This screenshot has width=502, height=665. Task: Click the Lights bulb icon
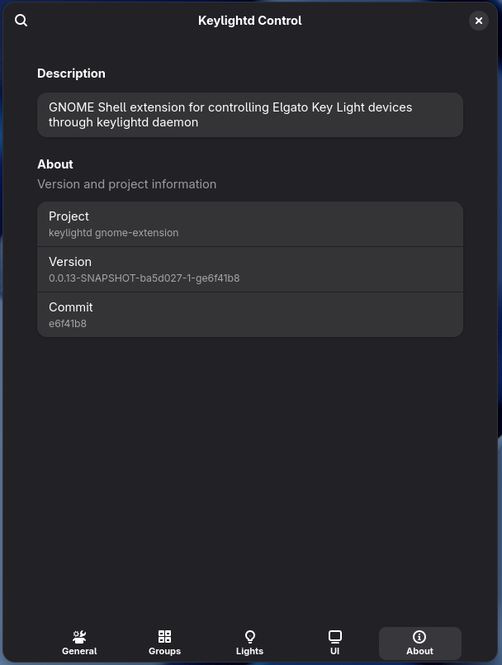tap(249, 636)
